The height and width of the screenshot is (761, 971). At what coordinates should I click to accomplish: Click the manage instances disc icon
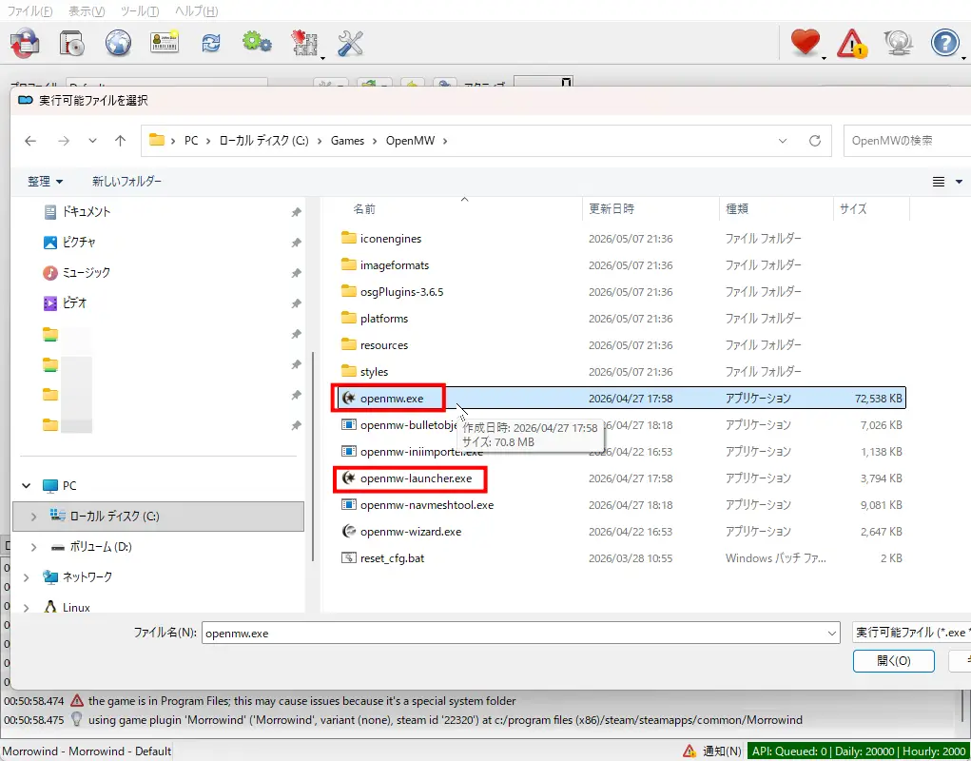[x=72, y=44]
